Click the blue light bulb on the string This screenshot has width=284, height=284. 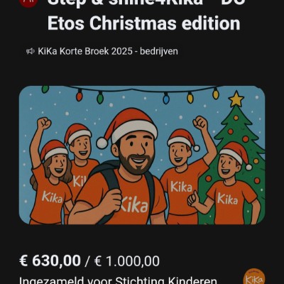[166, 98]
